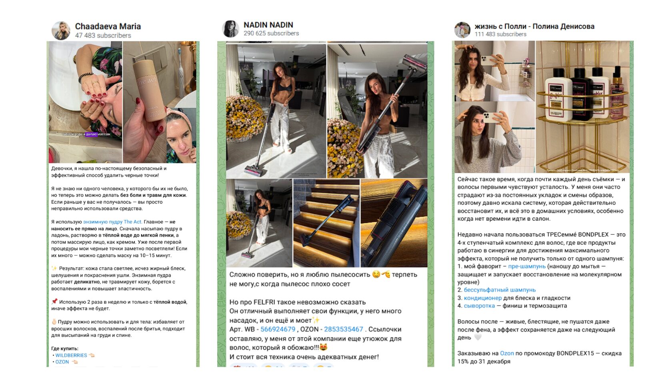Click the NADIN NADIN channel title

[x=268, y=25]
